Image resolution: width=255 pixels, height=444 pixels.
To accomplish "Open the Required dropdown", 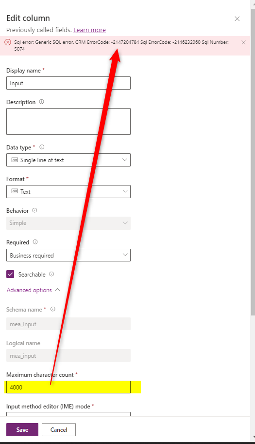I will coord(68,255).
